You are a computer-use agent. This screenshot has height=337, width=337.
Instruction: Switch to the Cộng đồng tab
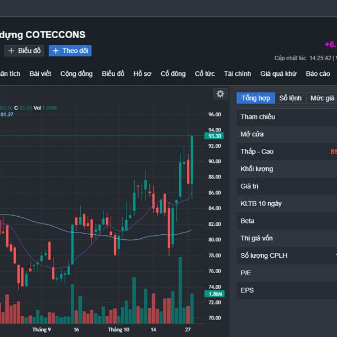[76, 74]
